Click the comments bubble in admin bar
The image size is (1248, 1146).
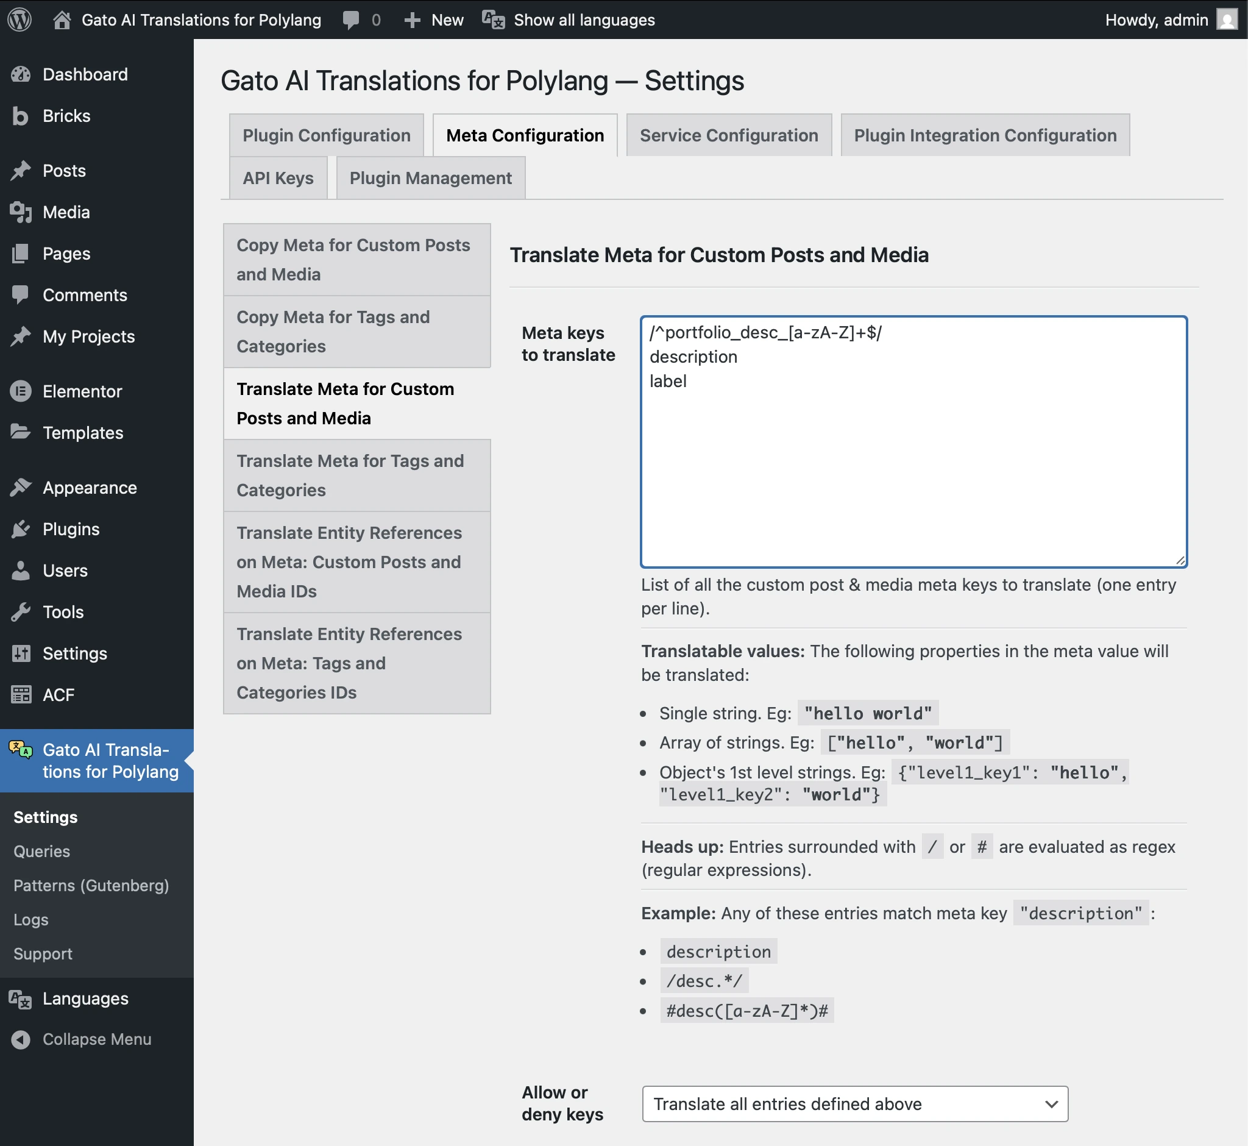[x=351, y=20]
